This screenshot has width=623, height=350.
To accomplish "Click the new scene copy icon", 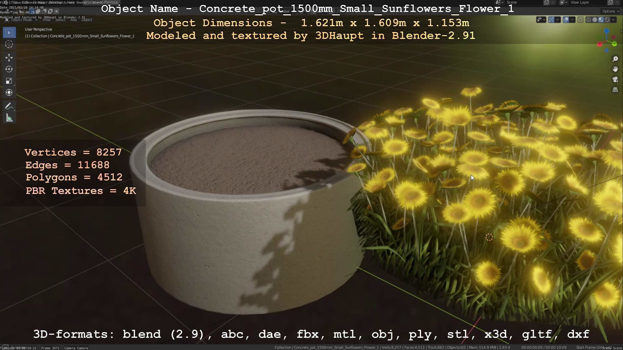I will point(546,2).
